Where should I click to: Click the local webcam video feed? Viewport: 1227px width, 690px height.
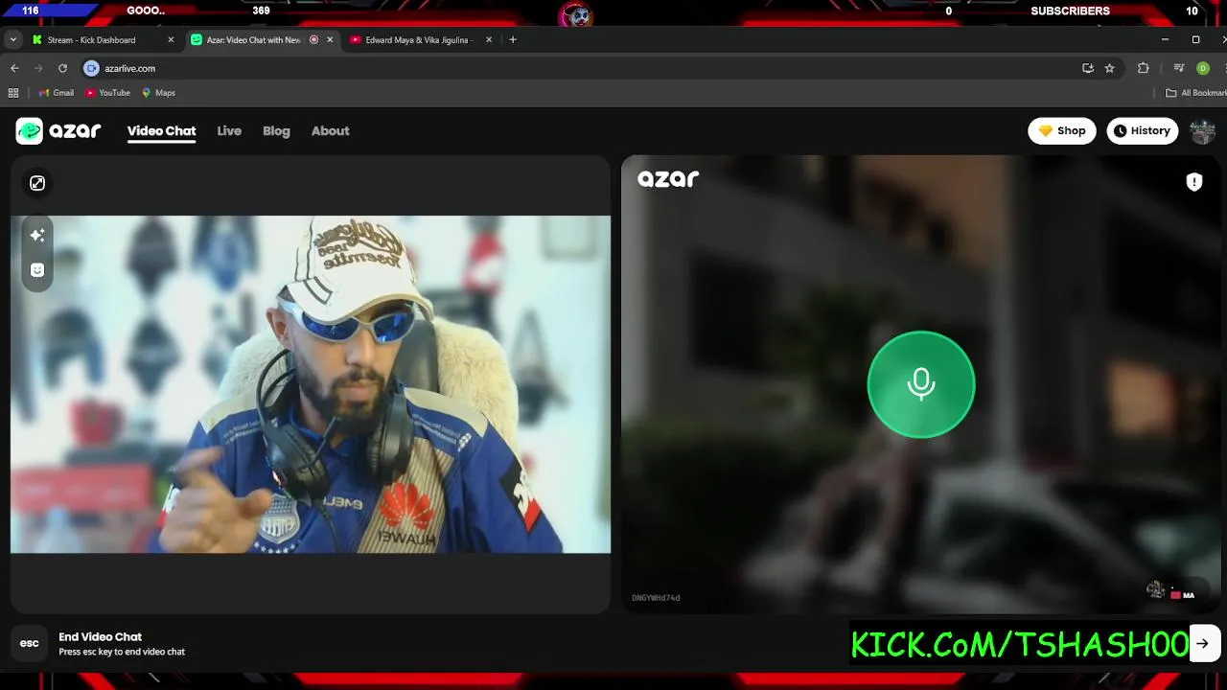(311, 384)
